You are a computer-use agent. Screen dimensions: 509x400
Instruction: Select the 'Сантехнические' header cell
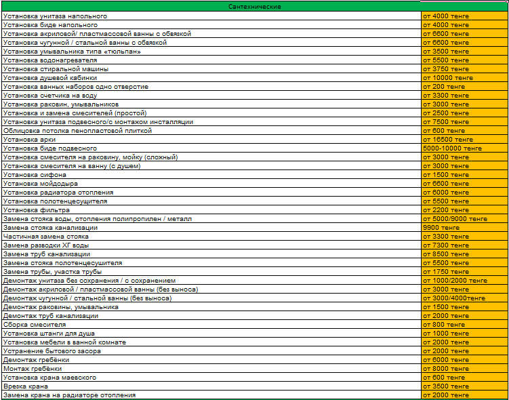pyautogui.click(x=255, y=7)
